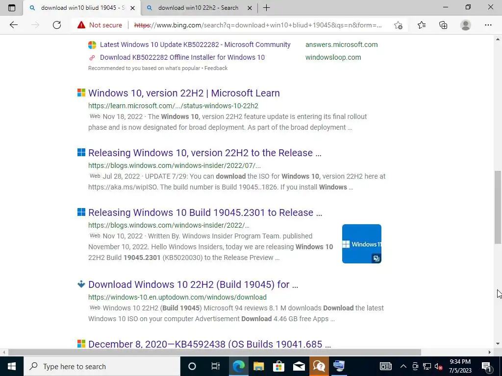Click the blogs.windows.com 2022/07 URL text

pyautogui.click(x=175, y=165)
